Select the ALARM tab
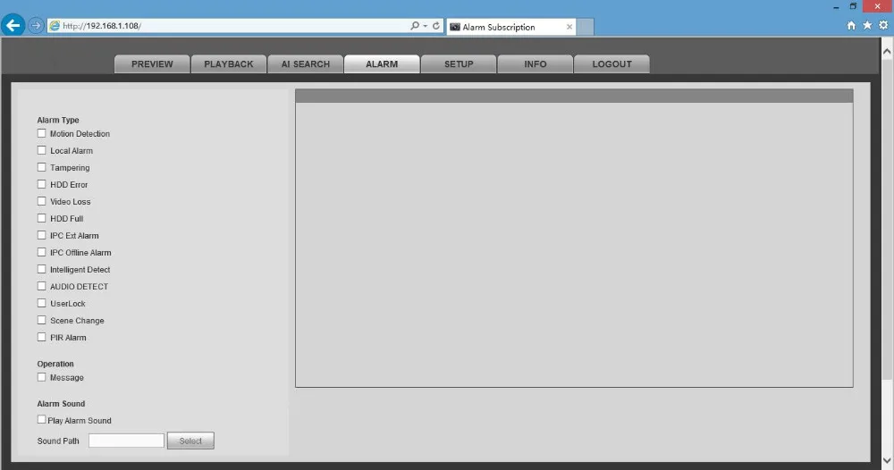This screenshot has height=470, width=894. point(382,63)
